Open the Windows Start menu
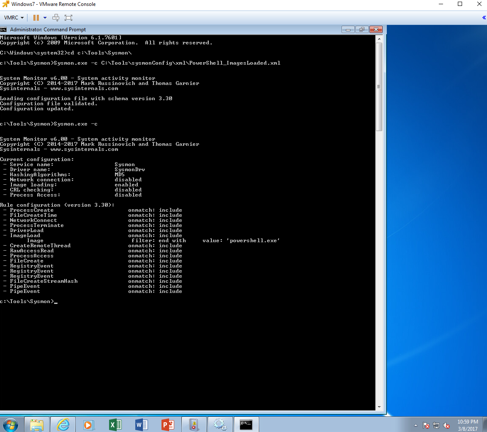487x432 pixels. 10,424
